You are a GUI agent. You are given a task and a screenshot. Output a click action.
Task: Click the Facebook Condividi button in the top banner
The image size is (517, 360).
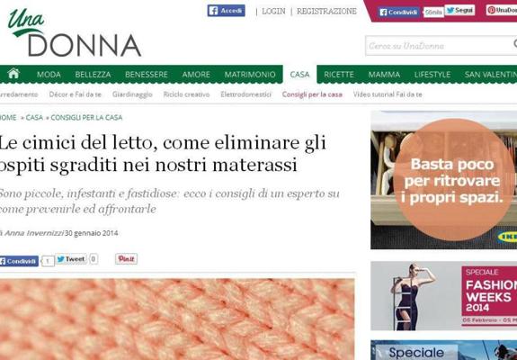coord(399,13)
